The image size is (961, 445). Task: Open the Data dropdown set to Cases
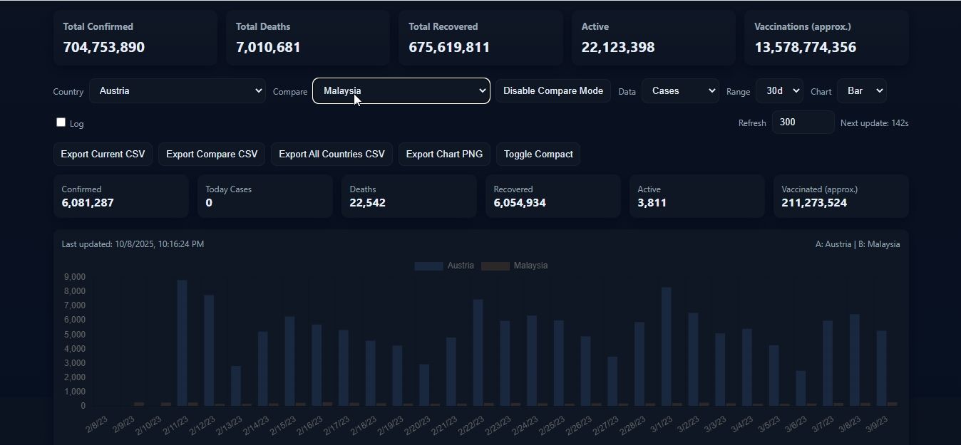(679, 91)
